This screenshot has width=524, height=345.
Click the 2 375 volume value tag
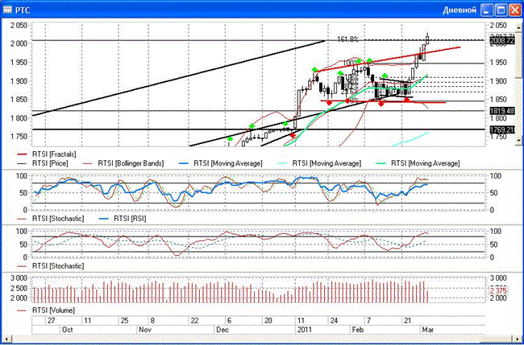point(498,290)
